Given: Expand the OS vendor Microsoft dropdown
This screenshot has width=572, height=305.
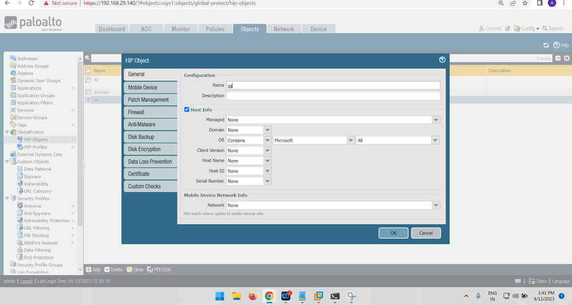Looking at the screenshot, I should click(x=350, y=141).
